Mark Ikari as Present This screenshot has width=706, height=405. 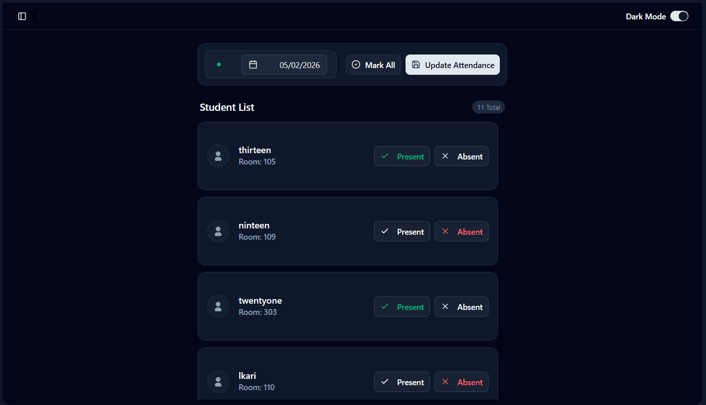point(401,382)
